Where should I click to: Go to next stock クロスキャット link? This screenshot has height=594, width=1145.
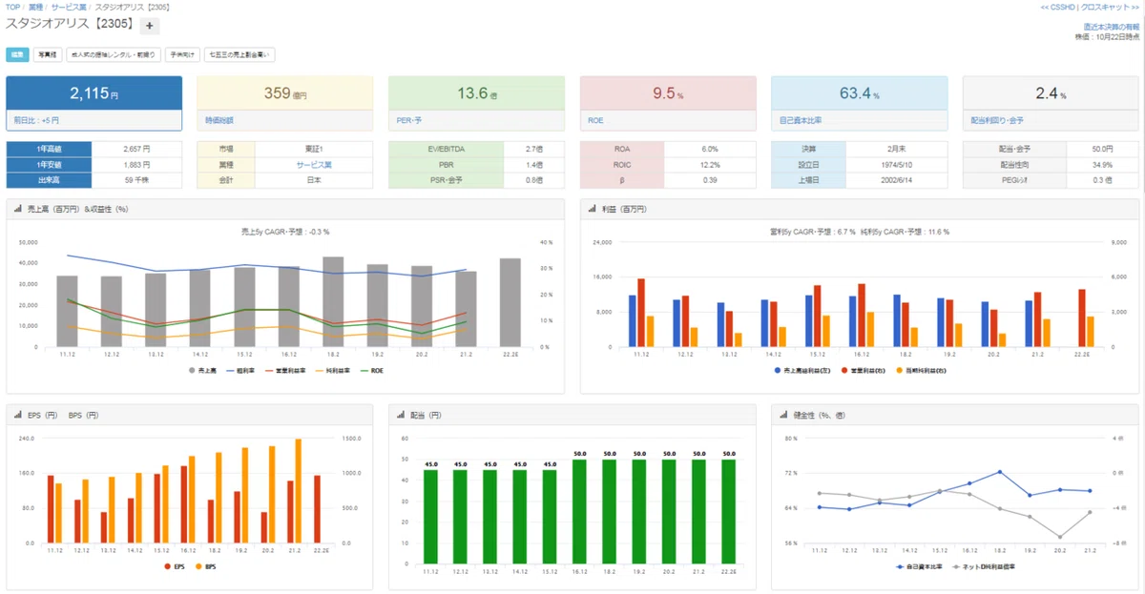pos(1111,7)
